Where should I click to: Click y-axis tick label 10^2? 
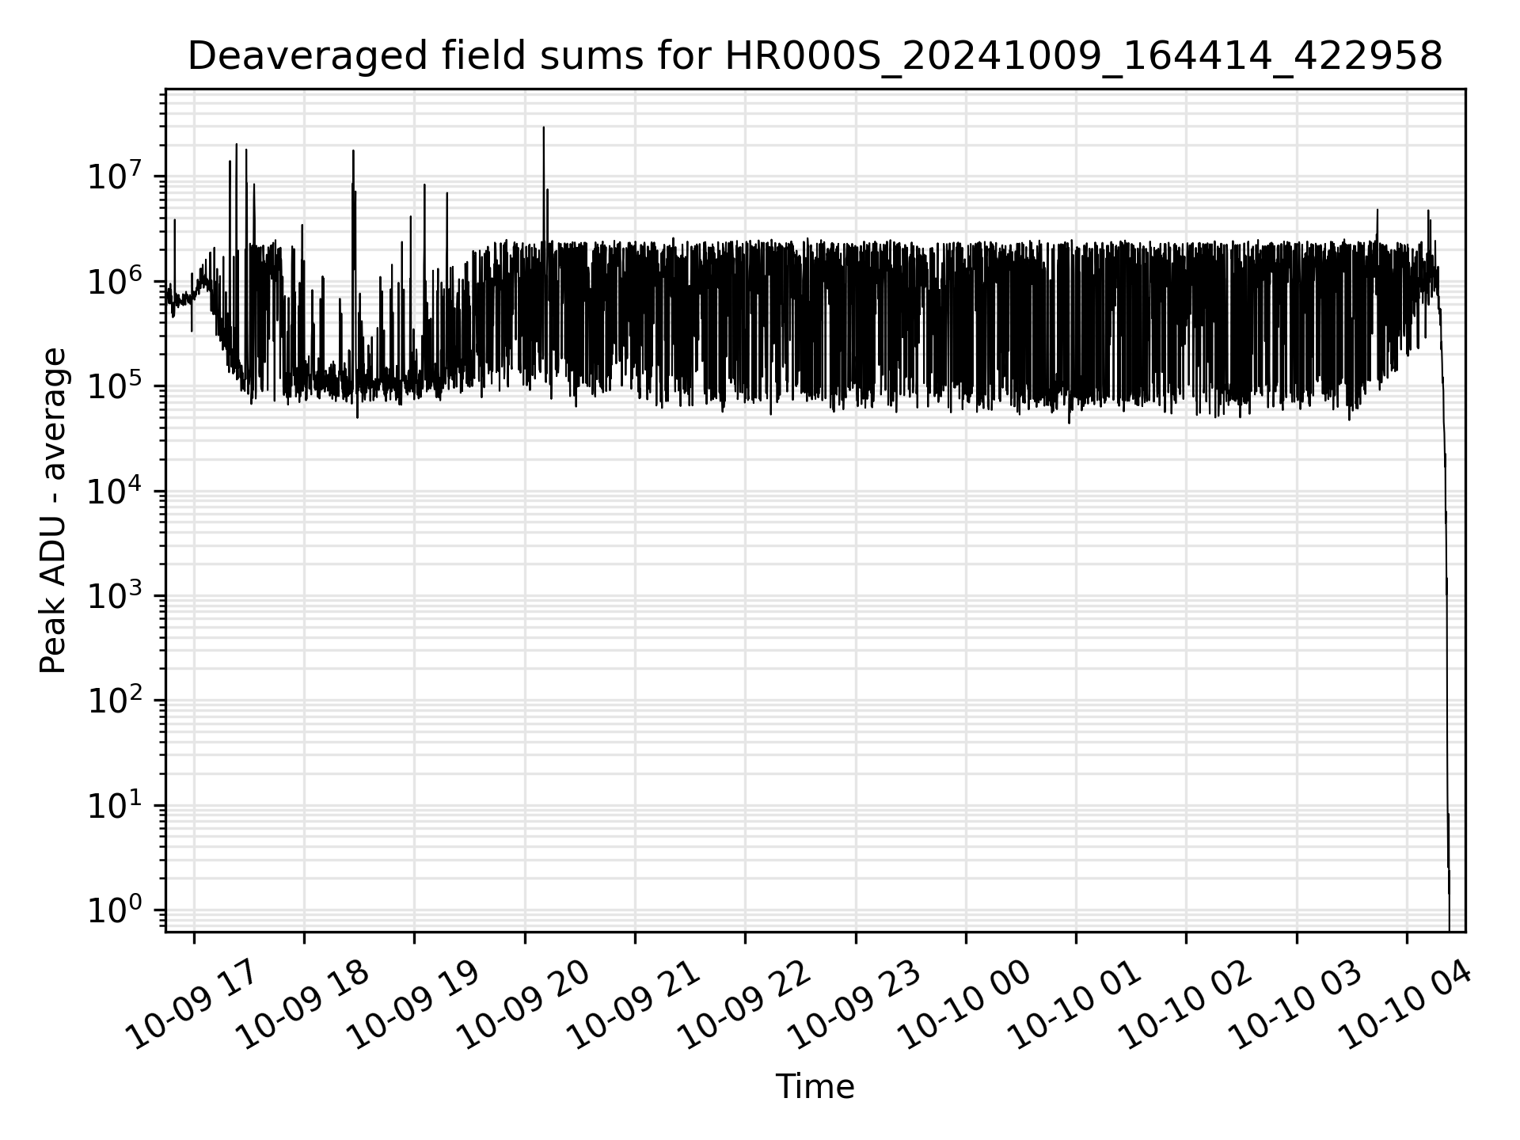click(115, 701)
